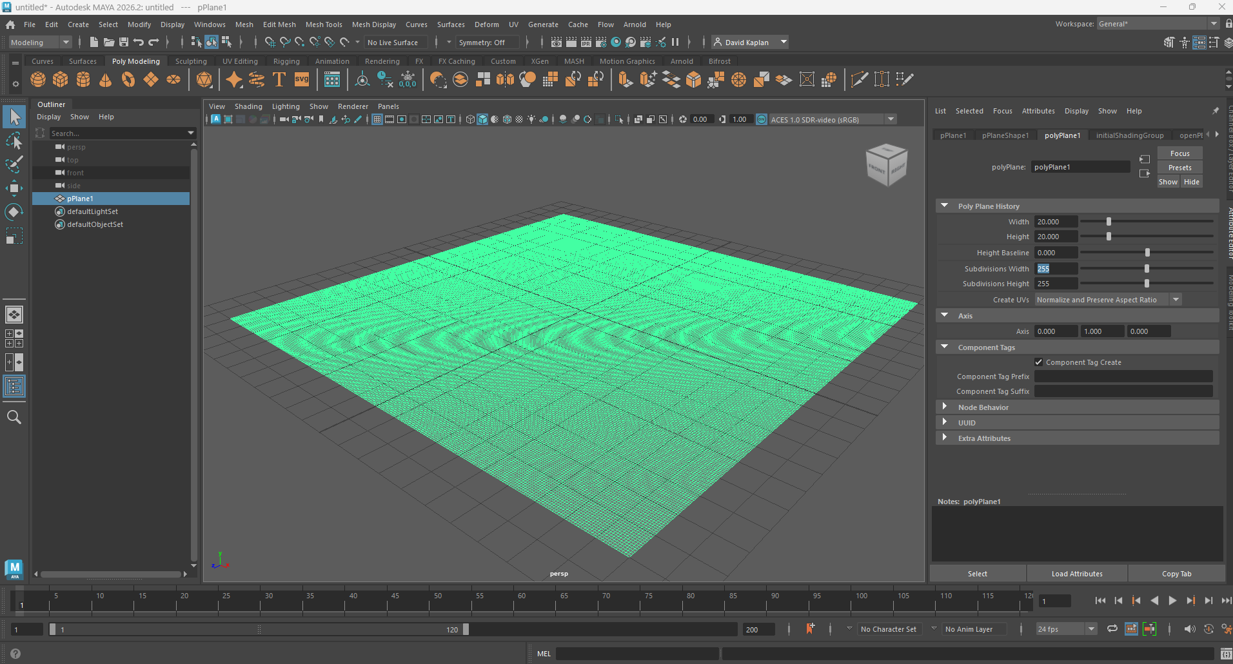1233x664 pixels.
Task: Toggle playback loop mode icon
Action: 1112,629
